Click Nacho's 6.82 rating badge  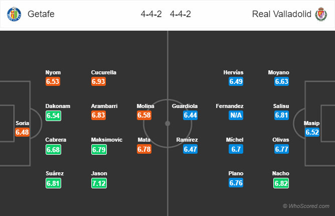pos(281,183)
